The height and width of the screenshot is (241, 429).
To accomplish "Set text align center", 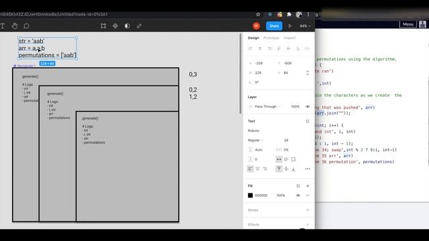I will pyautogui.click(x=257, y=169).
